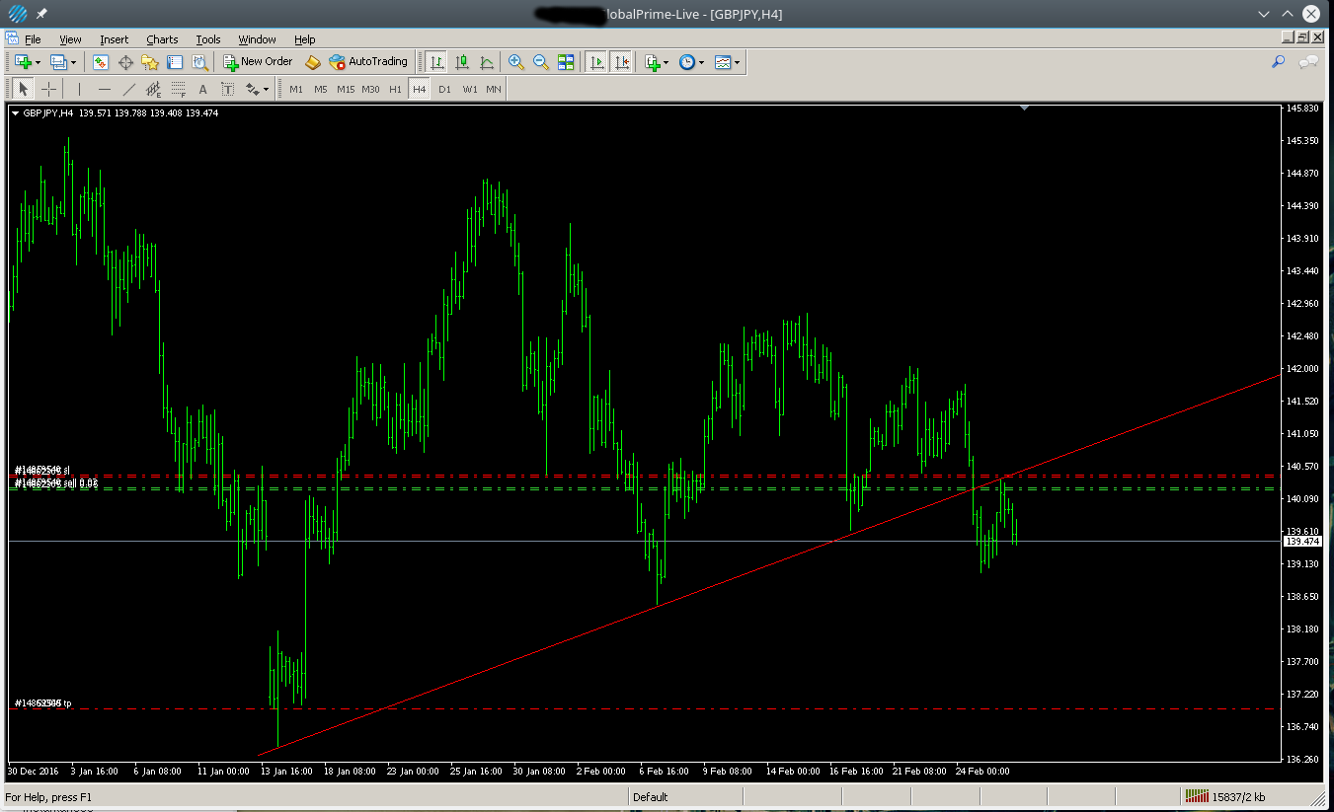Select the Text drawing tool
The width and height of the screenshot is (1334, 812).
click(x=202, y=89)
